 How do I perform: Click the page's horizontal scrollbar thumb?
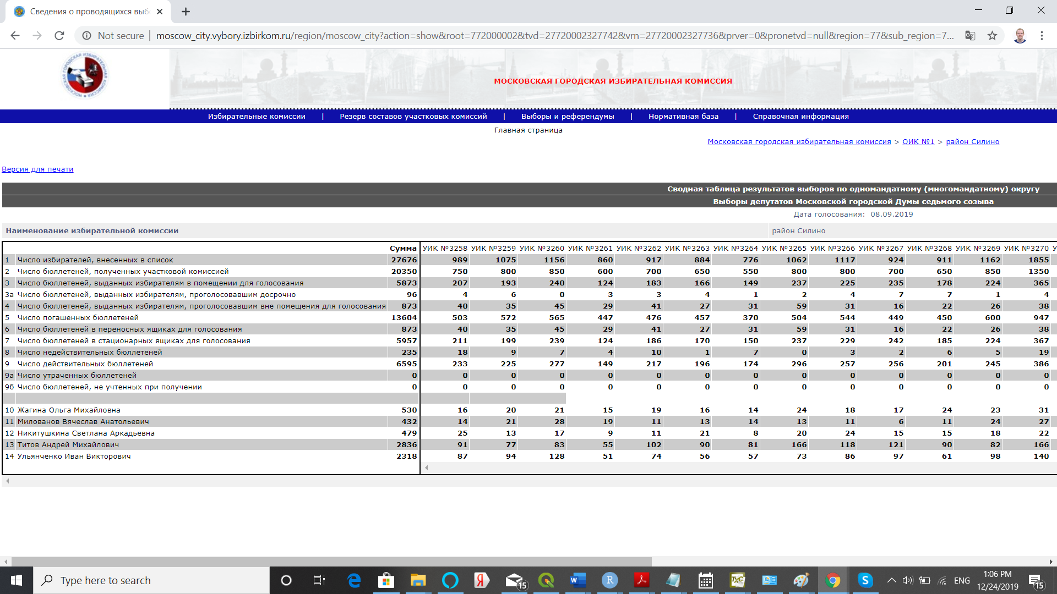[x=330, y=562]
